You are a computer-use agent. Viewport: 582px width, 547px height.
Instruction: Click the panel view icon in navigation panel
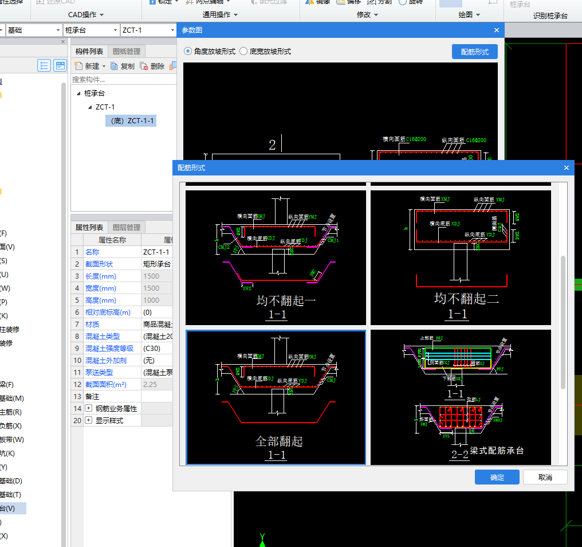[x=60, y=66]
